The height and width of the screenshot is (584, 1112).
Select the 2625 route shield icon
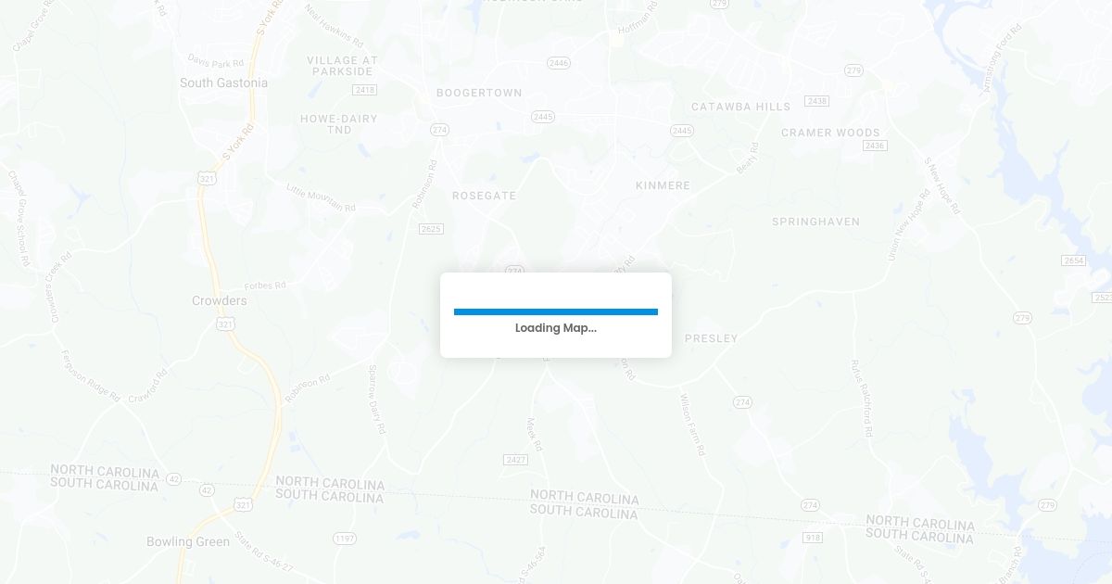click(x=431, y=228)
